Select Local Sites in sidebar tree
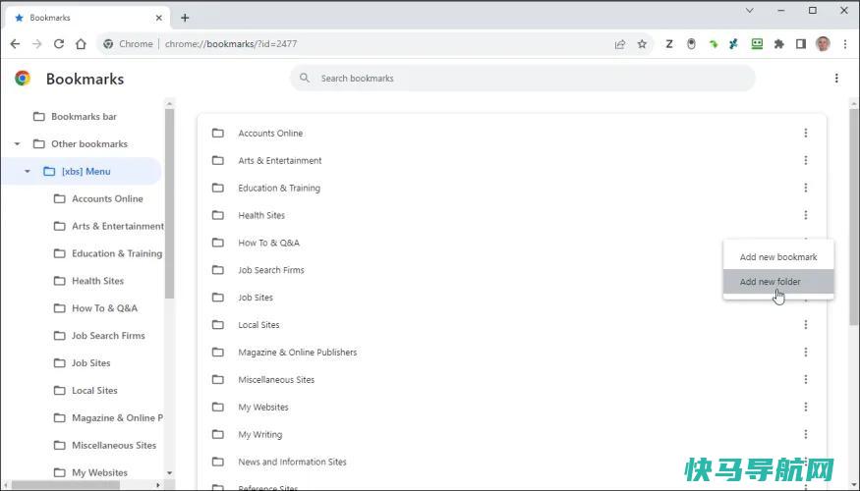 coord(94,391)
